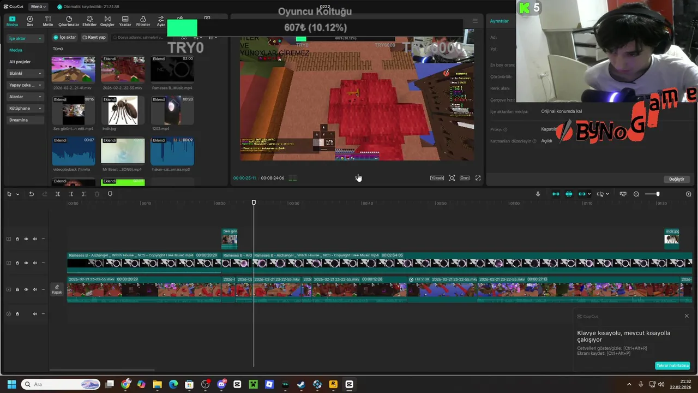
Task: Switch to the Ses audio tab
Action: 30,21
